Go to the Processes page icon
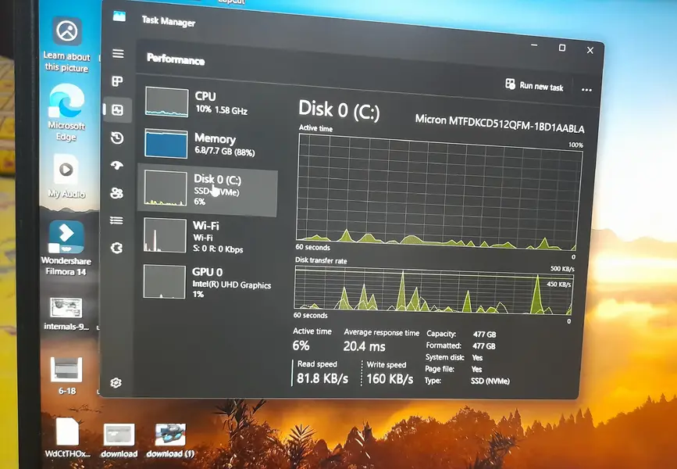 coord(118,81)
